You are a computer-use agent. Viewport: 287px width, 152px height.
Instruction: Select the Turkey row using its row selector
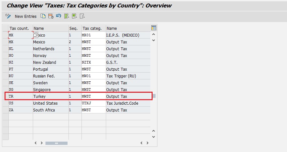(x=6, y=96)
